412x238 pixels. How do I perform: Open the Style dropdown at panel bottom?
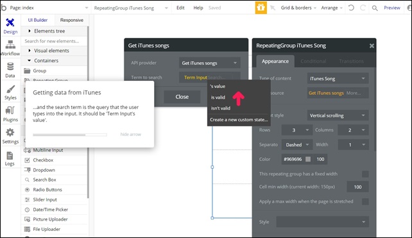point(322,222)
